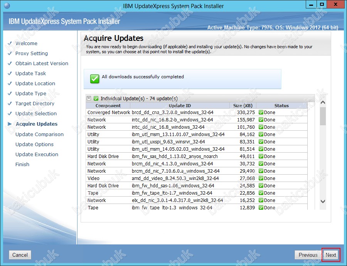Click Done icon for brcm_dd_nic_7.10.6.0.a row
This screenshot has height=266, width=347.
click(x=261, y=171)
